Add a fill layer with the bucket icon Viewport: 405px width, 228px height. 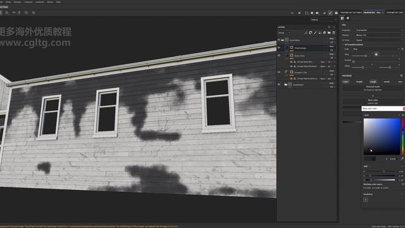coord(320,33)
